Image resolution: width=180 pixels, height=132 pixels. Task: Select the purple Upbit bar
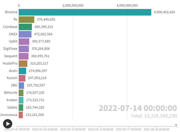(24, 42)
